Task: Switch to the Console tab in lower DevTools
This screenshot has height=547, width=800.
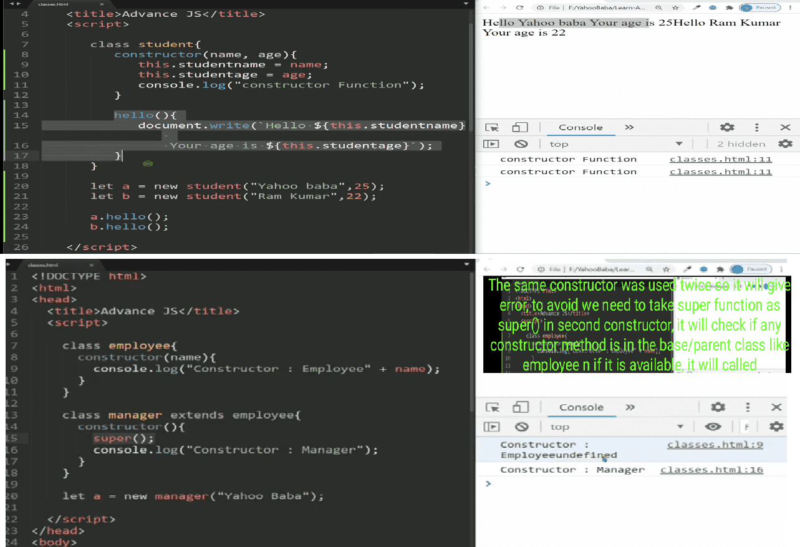Action: coord(581,407)
